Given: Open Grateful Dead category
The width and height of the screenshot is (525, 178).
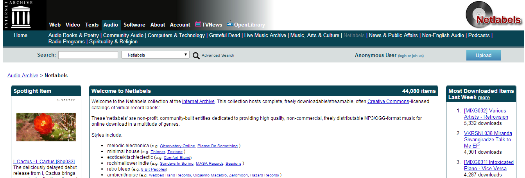Looking at the screenshot, I should [x=224, y=35].
